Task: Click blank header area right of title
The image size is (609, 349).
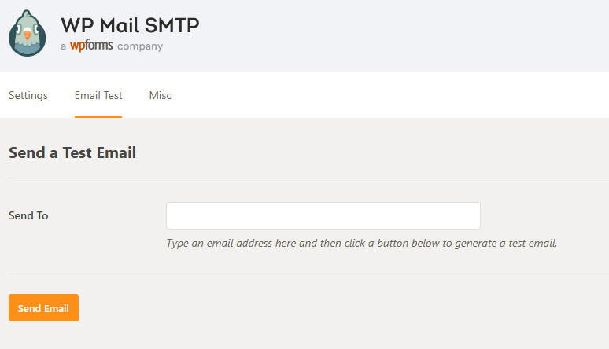Action: point(404,35)
